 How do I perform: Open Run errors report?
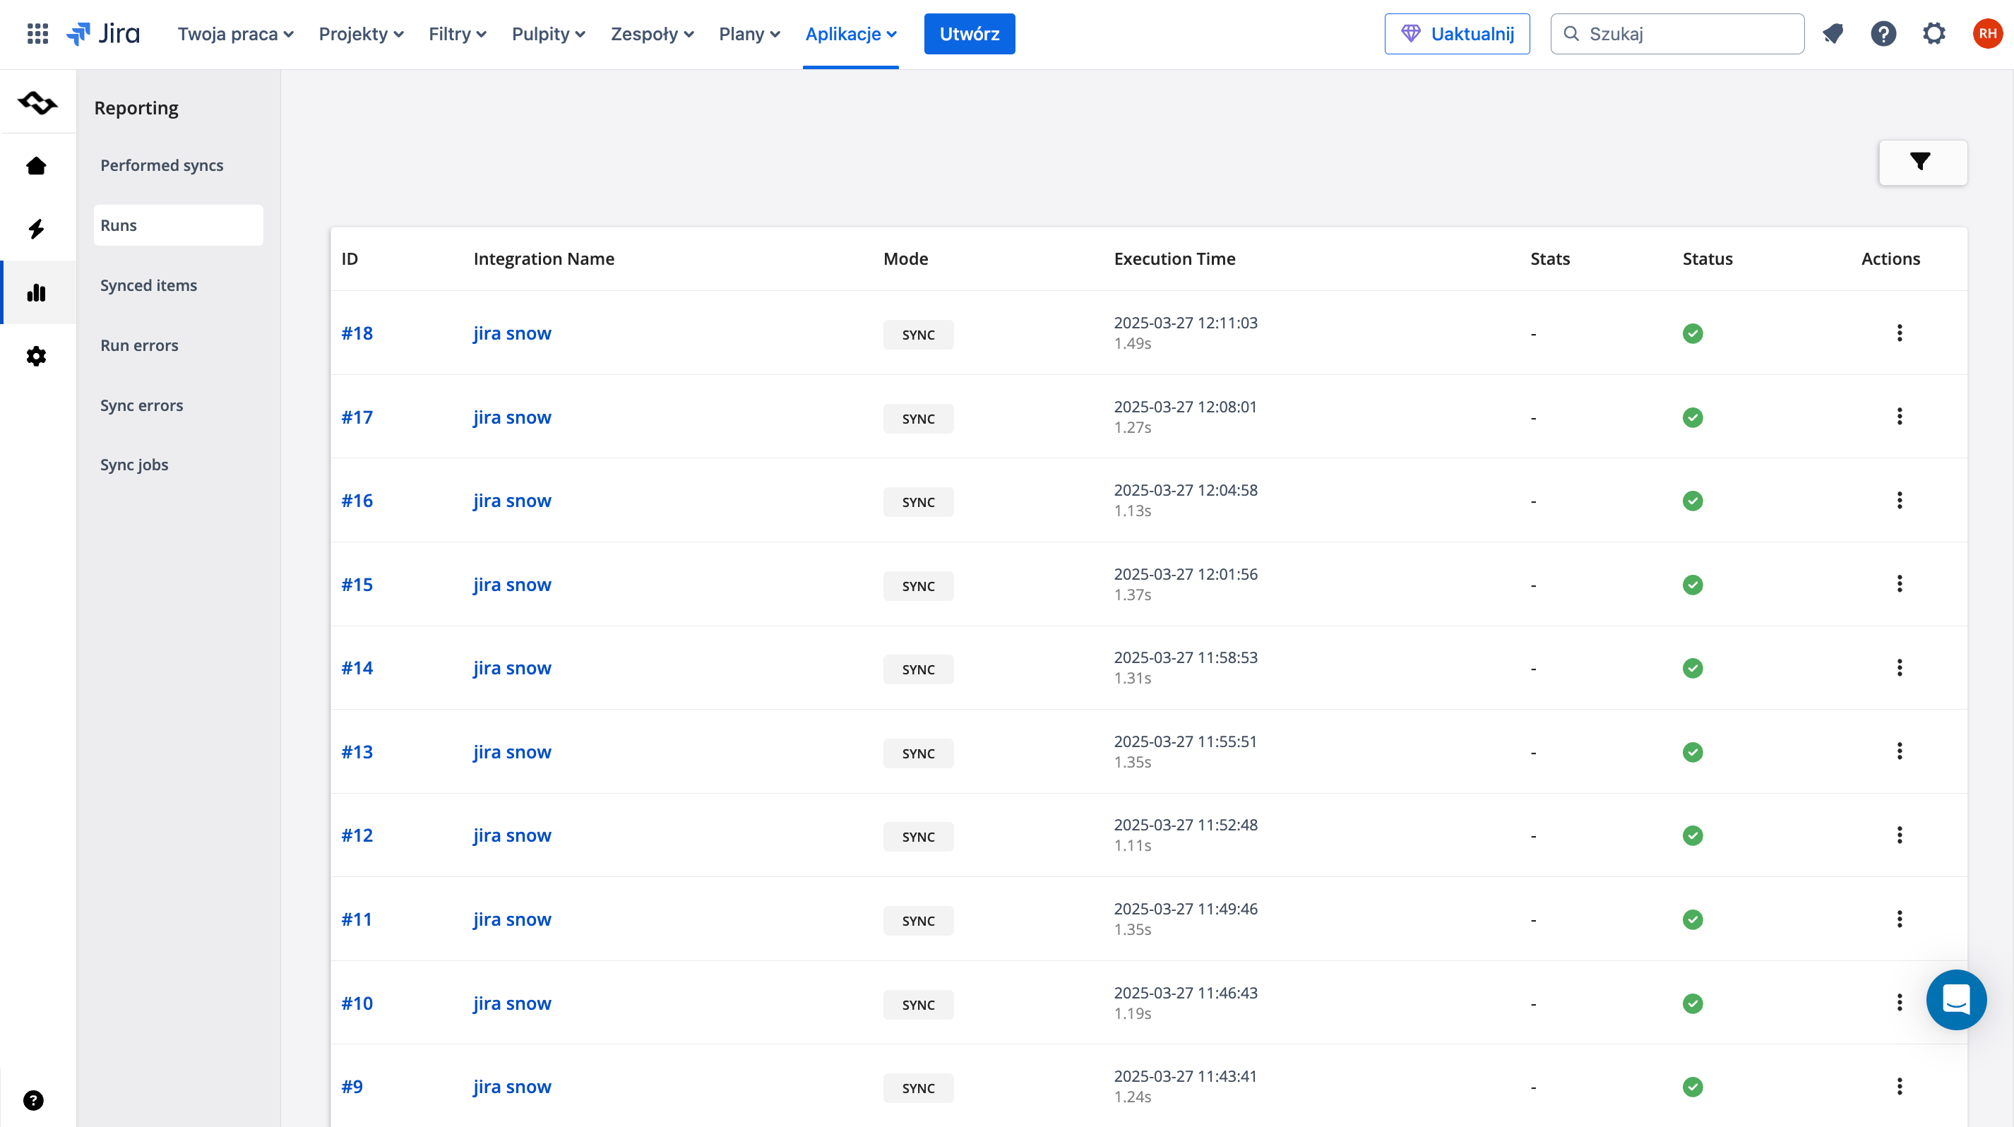pyautogui.click(x=139, y=345)
